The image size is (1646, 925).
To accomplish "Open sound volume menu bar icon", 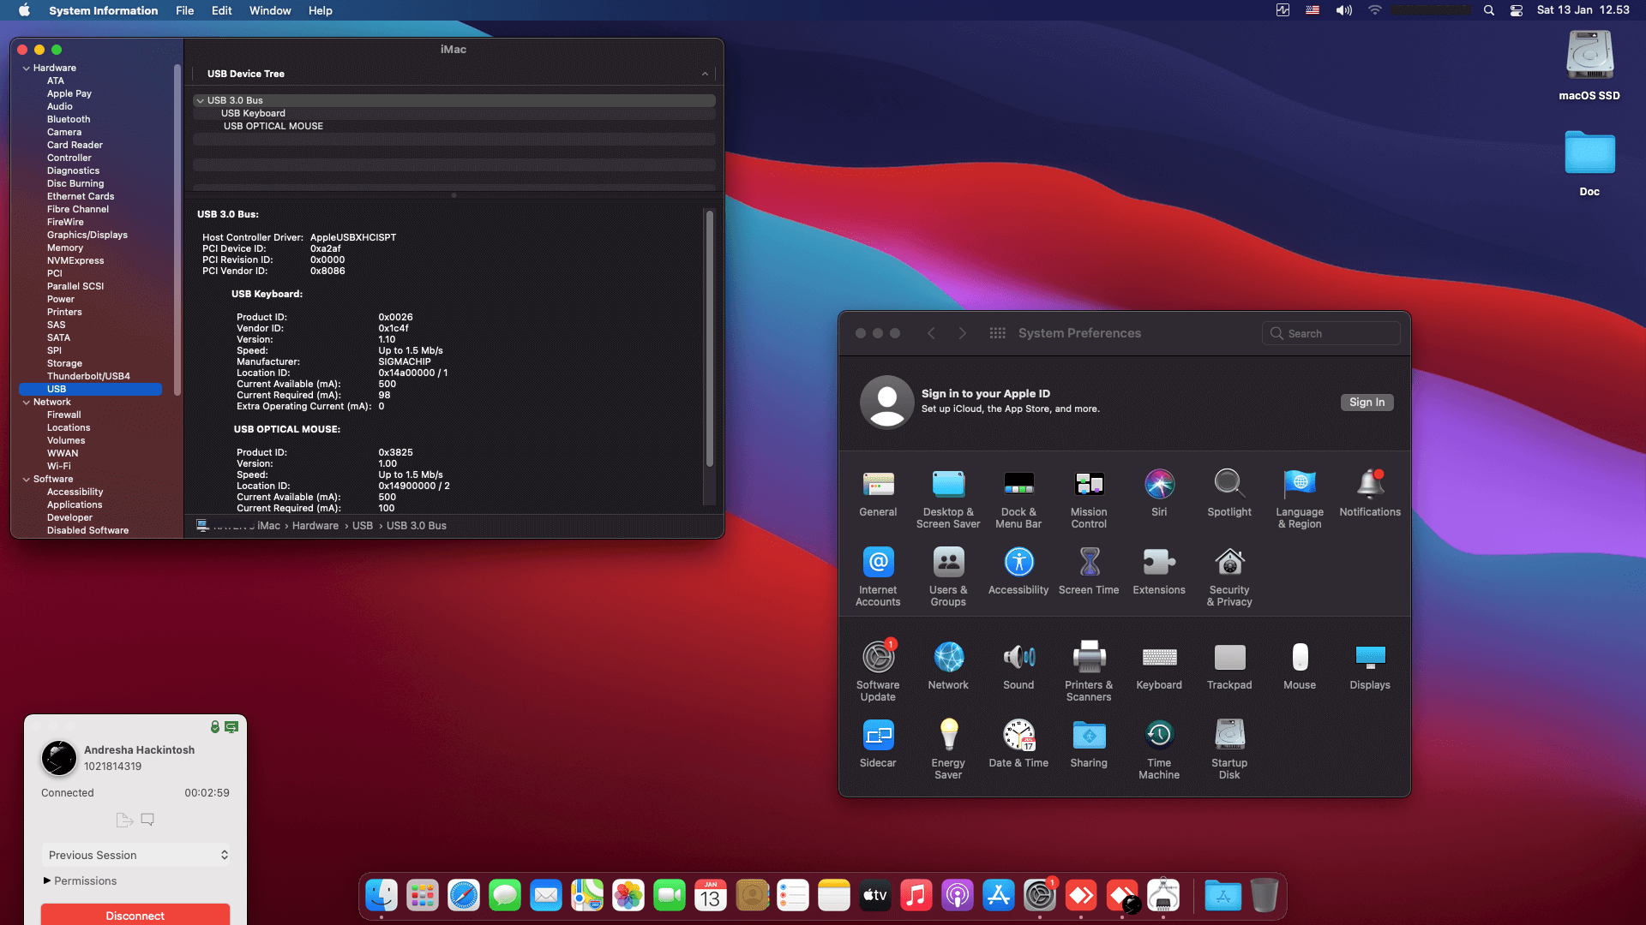I will click(1343, 10).
